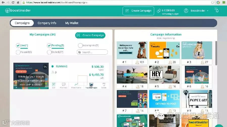
Task: Click the influencer count icon under #1
Action: [x=137, y=62]
